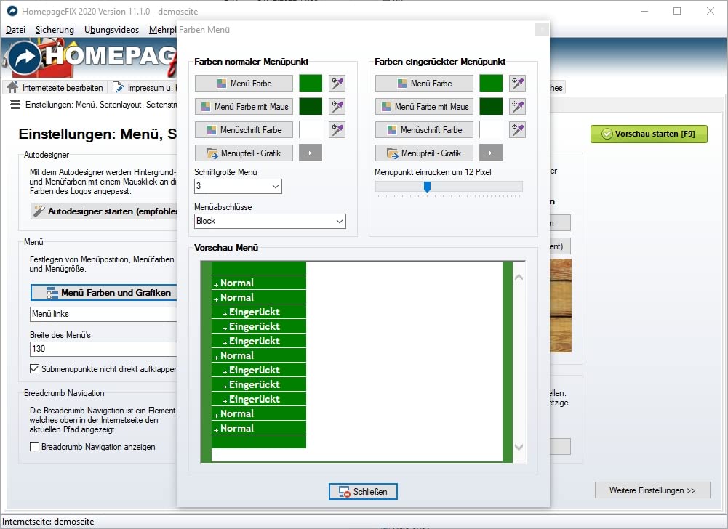Image resolution: width=728 pixels, height=529 pixels.
Task: Click the Impressum page edit icon
Action: 119,87
